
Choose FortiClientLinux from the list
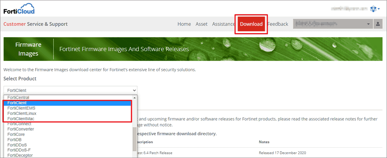(67, 113)
